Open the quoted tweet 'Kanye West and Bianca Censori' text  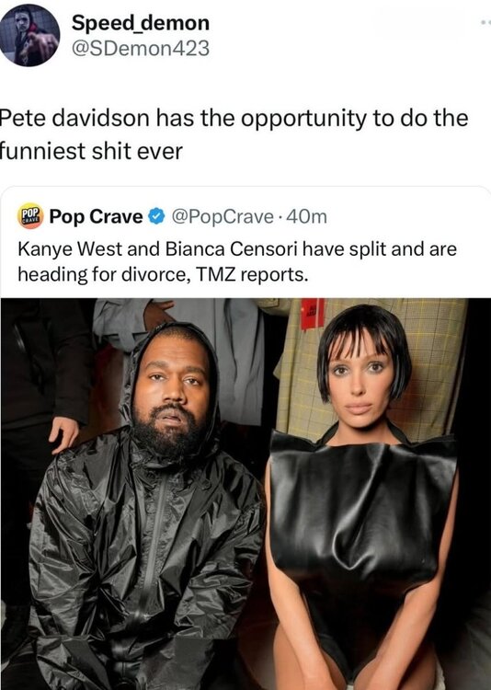[x=237, y=249]
